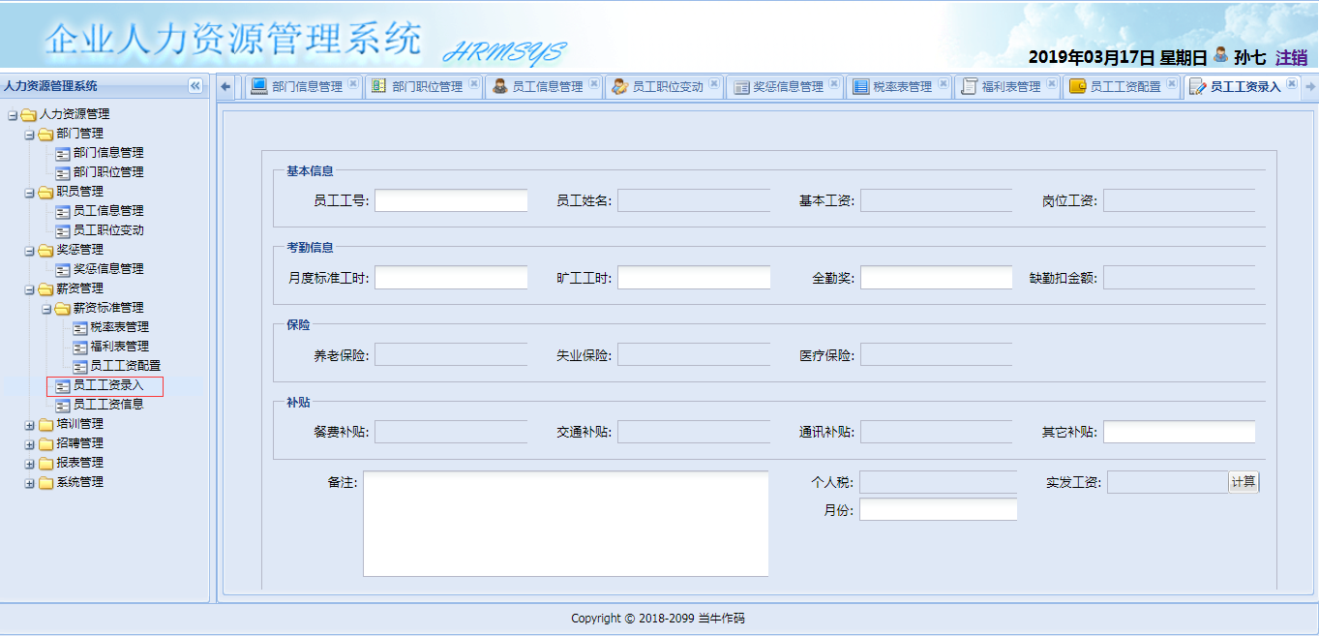Screen dimensions: 1319x636
Task: Close the 奖惩信息管理 tab
Action: (x=834, y=84)
